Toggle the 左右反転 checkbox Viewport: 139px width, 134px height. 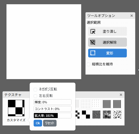pos(35,96)
